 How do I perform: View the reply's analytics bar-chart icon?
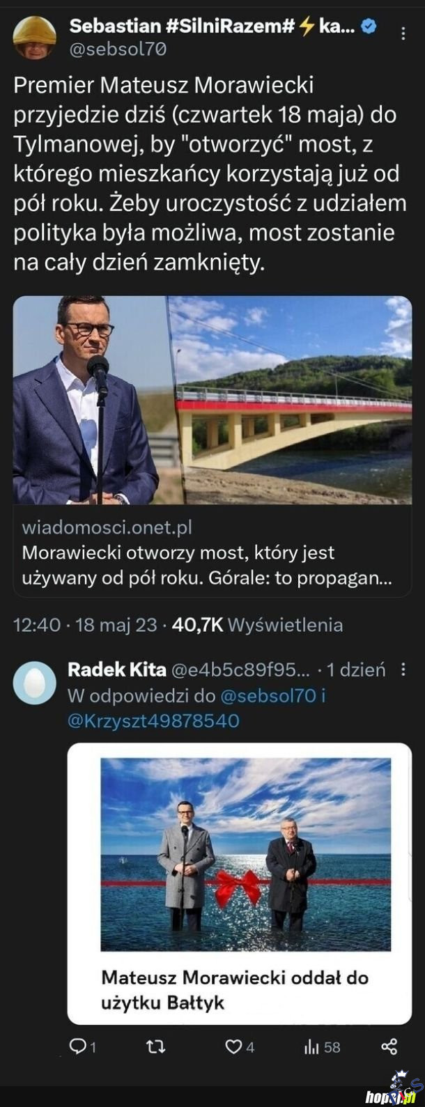pos(311,1046)
